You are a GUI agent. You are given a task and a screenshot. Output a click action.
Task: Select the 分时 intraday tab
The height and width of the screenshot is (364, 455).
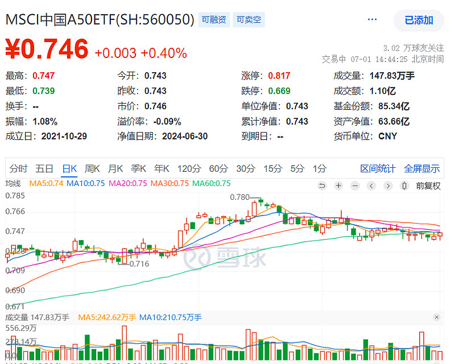click(x=16, y=168)
